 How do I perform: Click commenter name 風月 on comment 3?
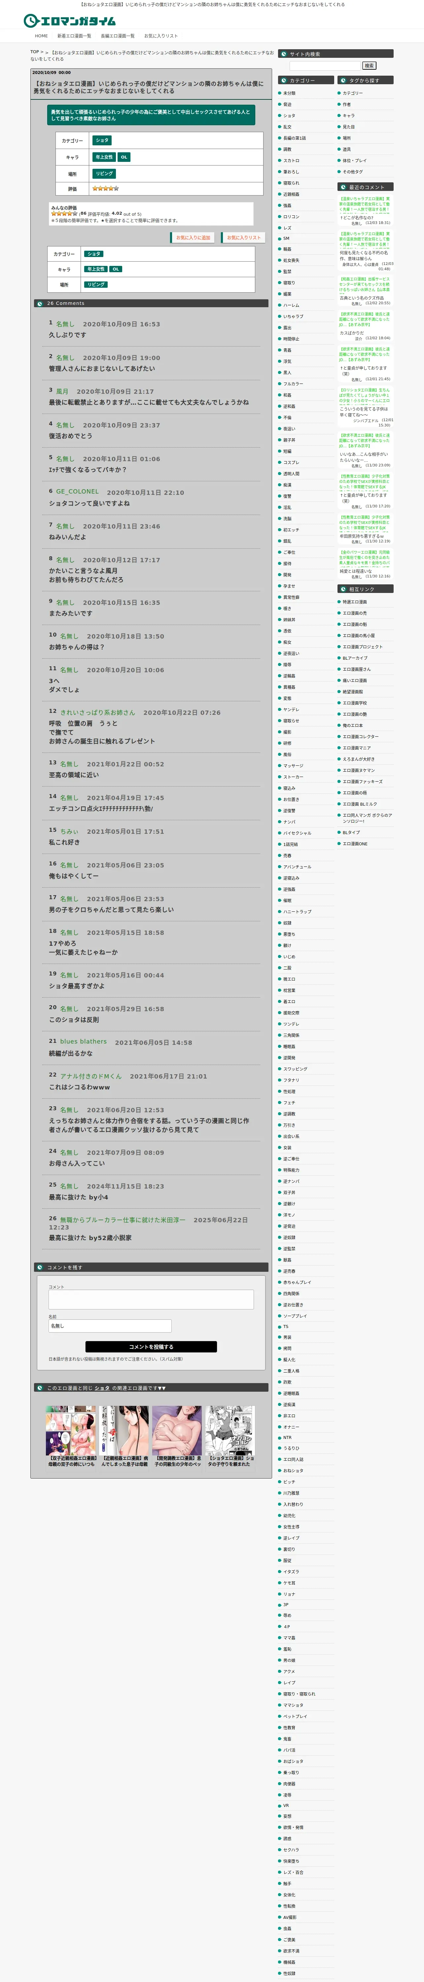(x=62, y=392)
